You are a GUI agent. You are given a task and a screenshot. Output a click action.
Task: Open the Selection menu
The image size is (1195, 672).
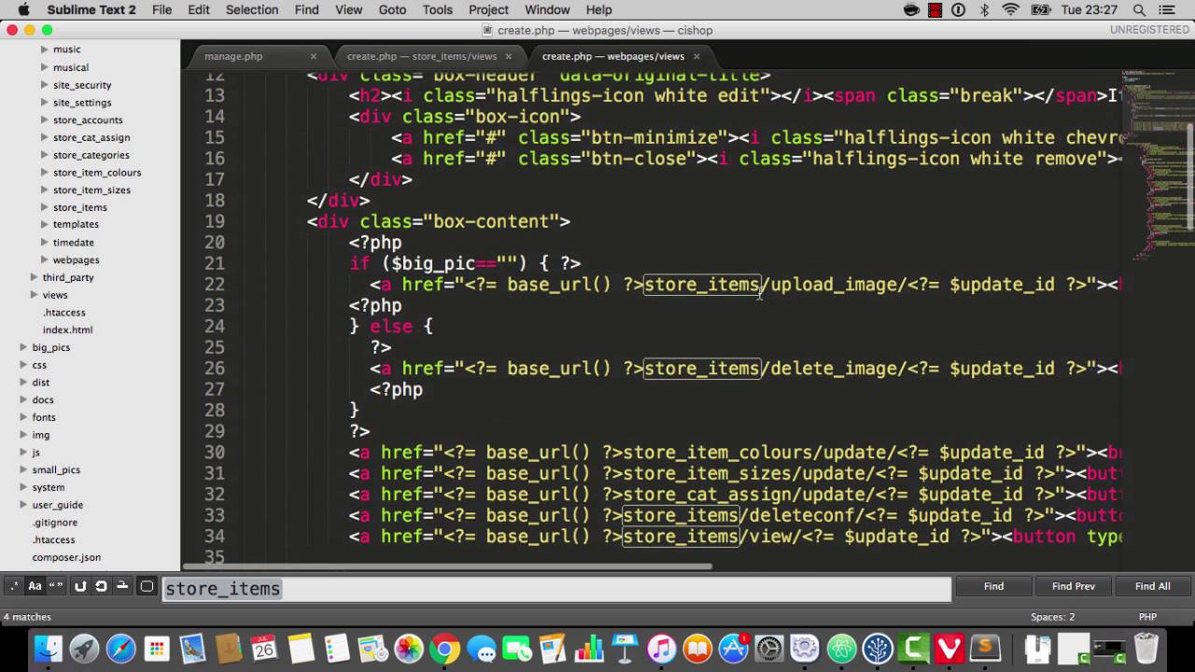[x=252, y=9]
